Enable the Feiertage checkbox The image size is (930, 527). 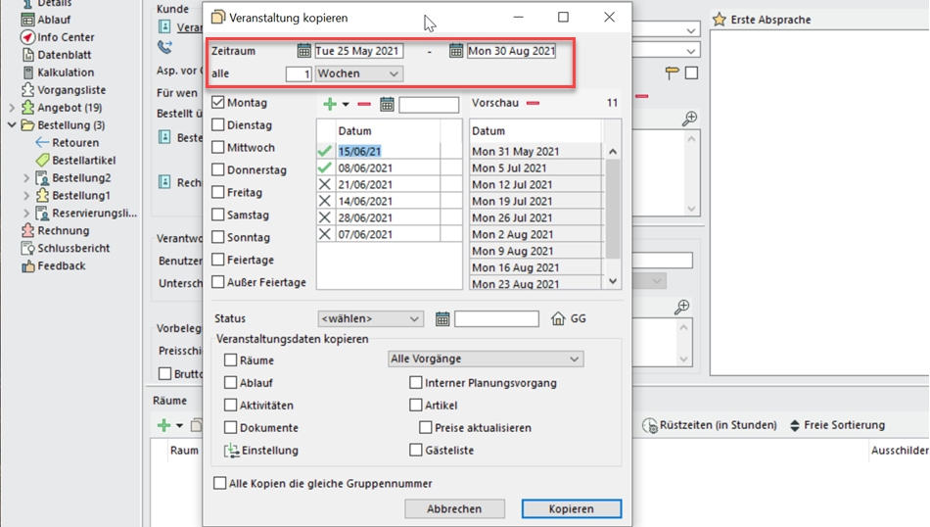click(x=218, y=261)
